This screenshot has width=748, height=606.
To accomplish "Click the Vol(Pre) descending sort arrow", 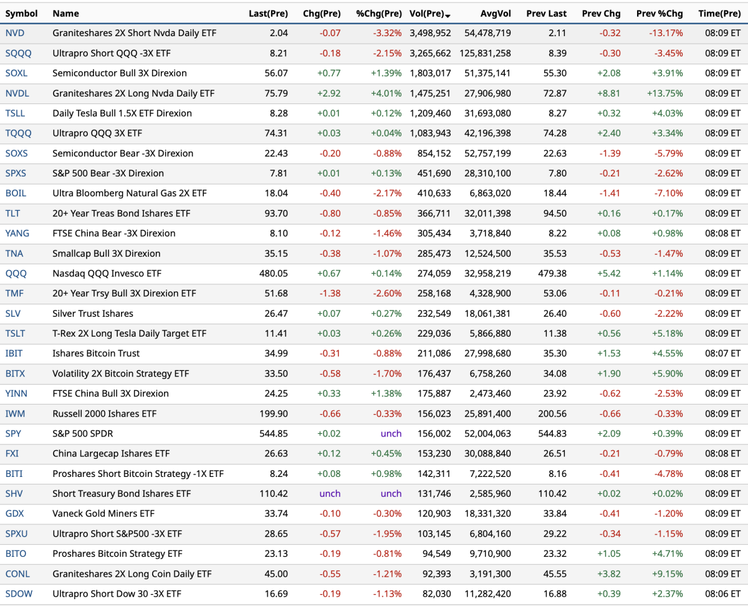I will [448, 14].
